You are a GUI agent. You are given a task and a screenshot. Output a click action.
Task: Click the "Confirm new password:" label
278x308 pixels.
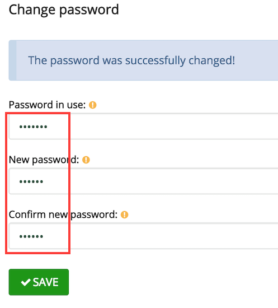[x=63, y=214]
